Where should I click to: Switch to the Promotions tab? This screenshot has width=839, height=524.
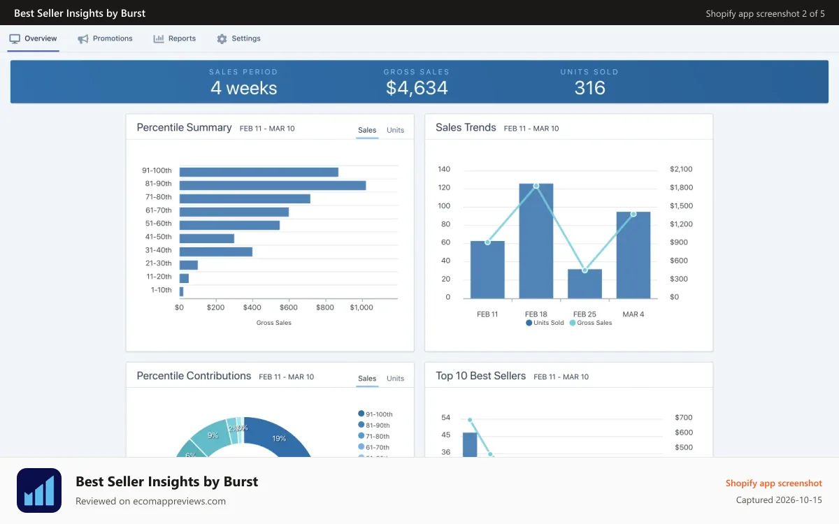(105, 38)
